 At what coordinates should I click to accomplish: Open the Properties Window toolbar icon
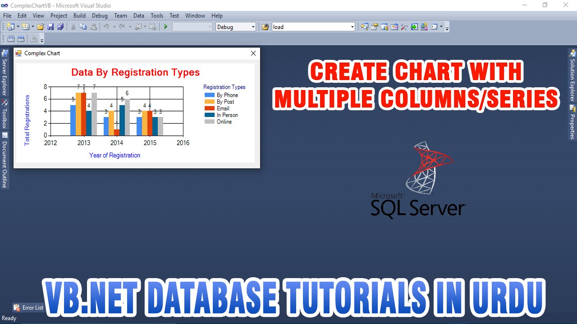pos(375,27)
